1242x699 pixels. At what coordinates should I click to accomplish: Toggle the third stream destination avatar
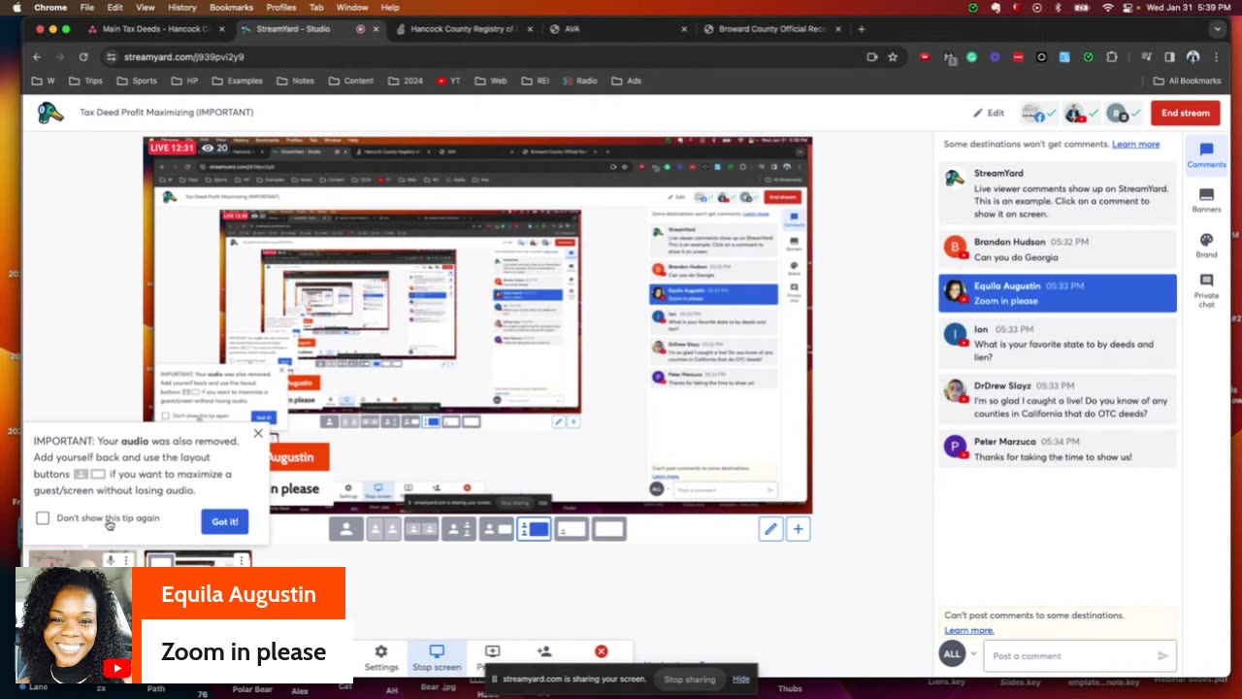(x=1122, y=114)
